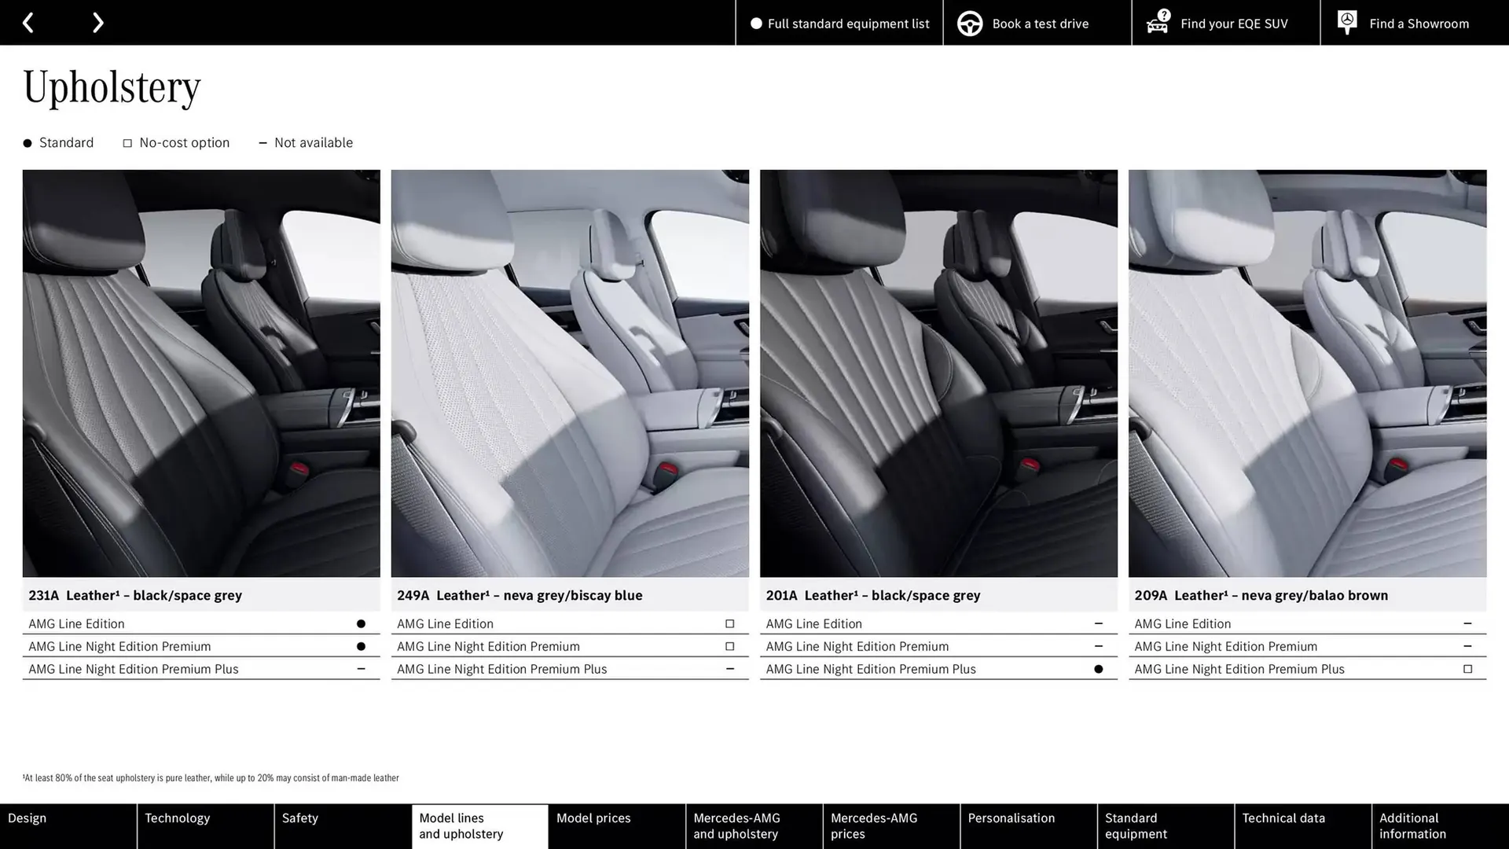Click standard dot for 231A Night Edition Premium
The image size is (1509, 849).
361,647
